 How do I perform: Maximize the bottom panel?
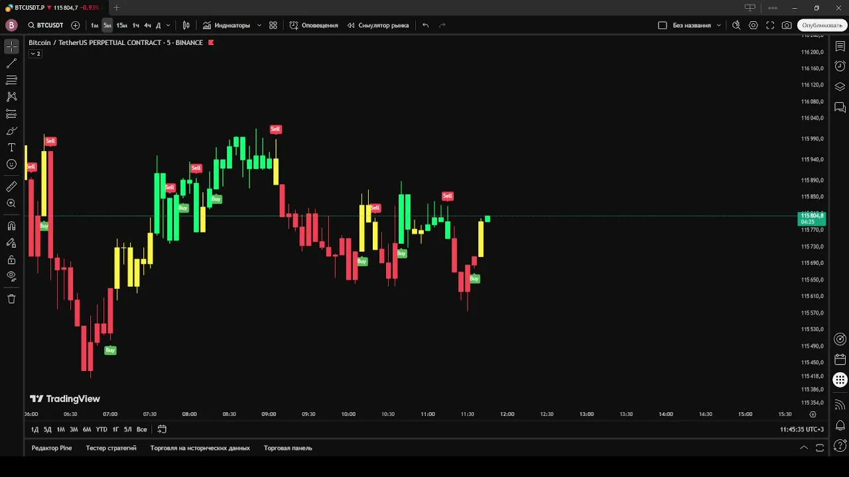[x=820, y=448]
